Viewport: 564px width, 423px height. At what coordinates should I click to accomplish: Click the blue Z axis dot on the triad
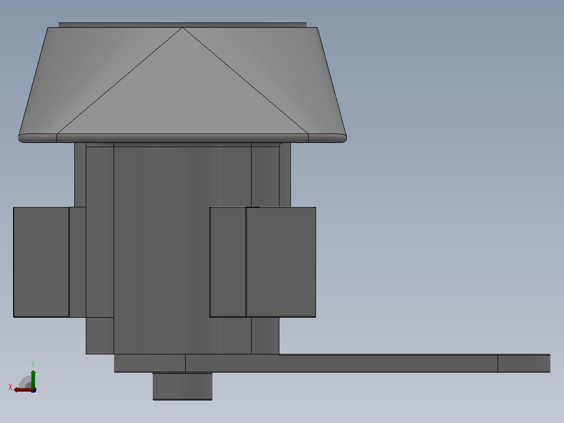pos(34,390)
